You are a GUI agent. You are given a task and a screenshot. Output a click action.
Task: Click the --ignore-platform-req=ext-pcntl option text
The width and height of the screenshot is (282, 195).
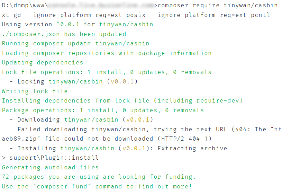click(x=210, y=15)
